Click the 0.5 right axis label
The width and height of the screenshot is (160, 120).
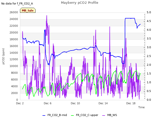[x=149, y=91]
